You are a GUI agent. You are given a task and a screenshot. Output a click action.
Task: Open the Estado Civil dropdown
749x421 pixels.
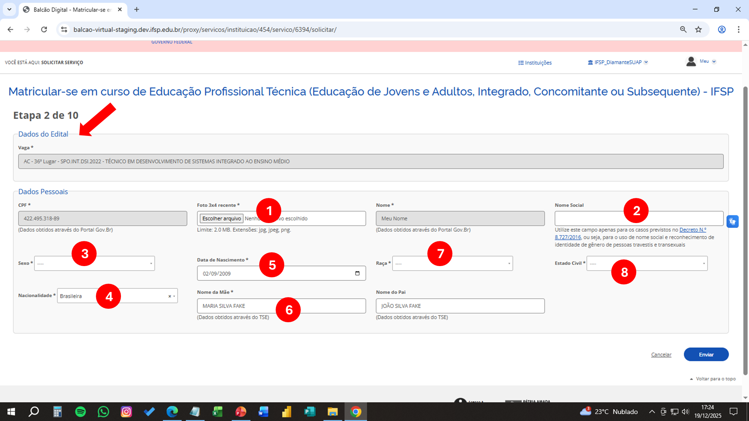pyautogui.click(x=667, y=263)
